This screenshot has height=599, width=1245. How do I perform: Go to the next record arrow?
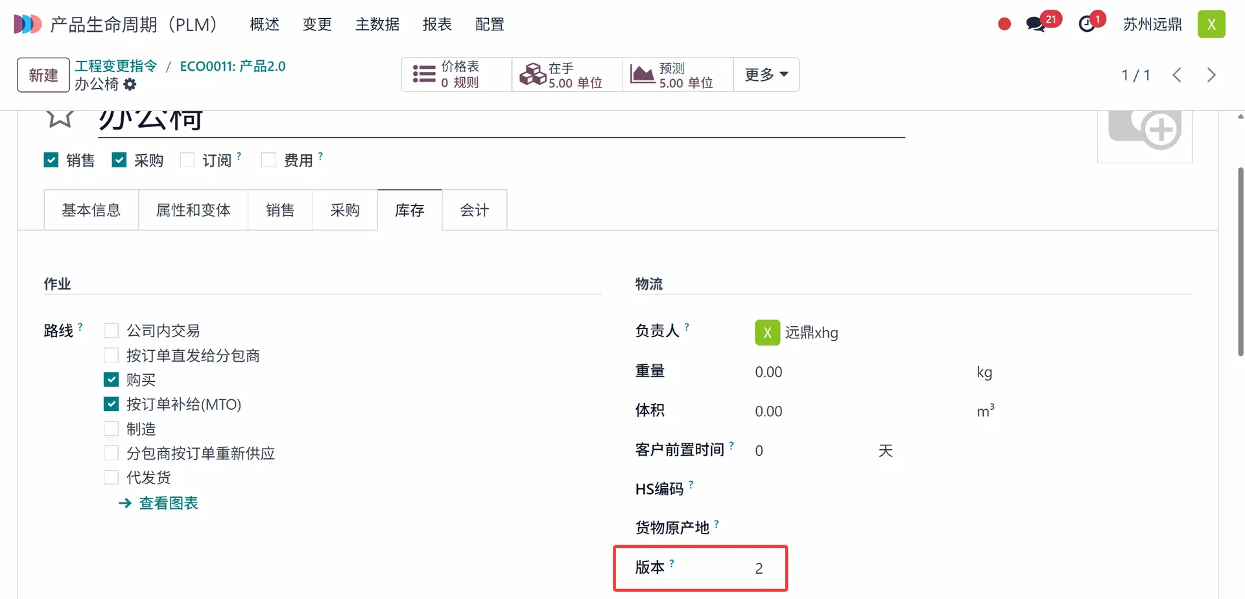coord(1211,75)
